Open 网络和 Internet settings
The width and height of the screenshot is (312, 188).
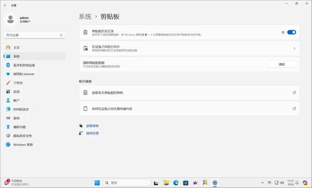click(35, 74)
